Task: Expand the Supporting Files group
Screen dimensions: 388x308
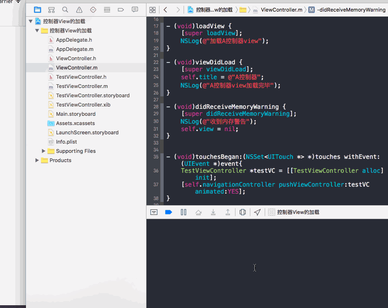Action: click(x=44, y=151)
